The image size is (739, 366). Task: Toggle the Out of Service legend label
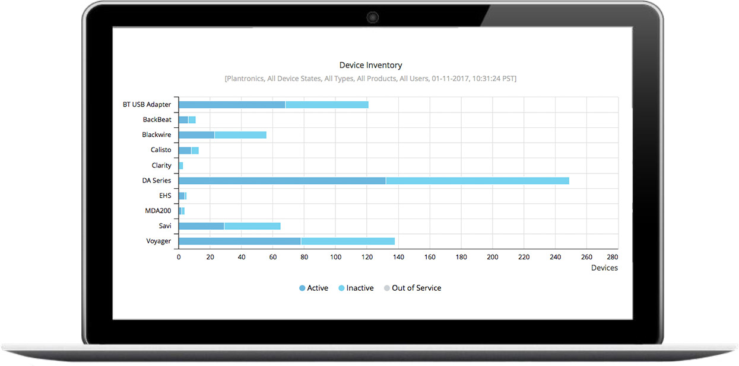click(x=416, y=288)
